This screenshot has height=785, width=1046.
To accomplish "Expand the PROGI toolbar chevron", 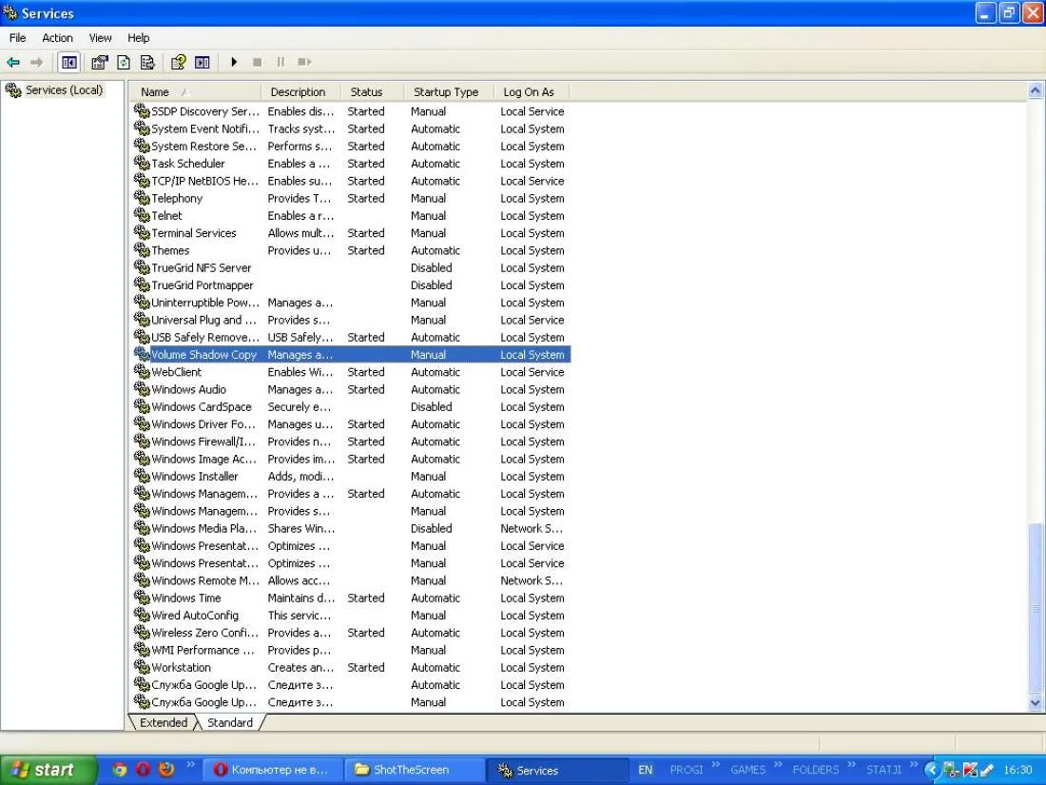I will pyautogui.click(x=716, y=765).
